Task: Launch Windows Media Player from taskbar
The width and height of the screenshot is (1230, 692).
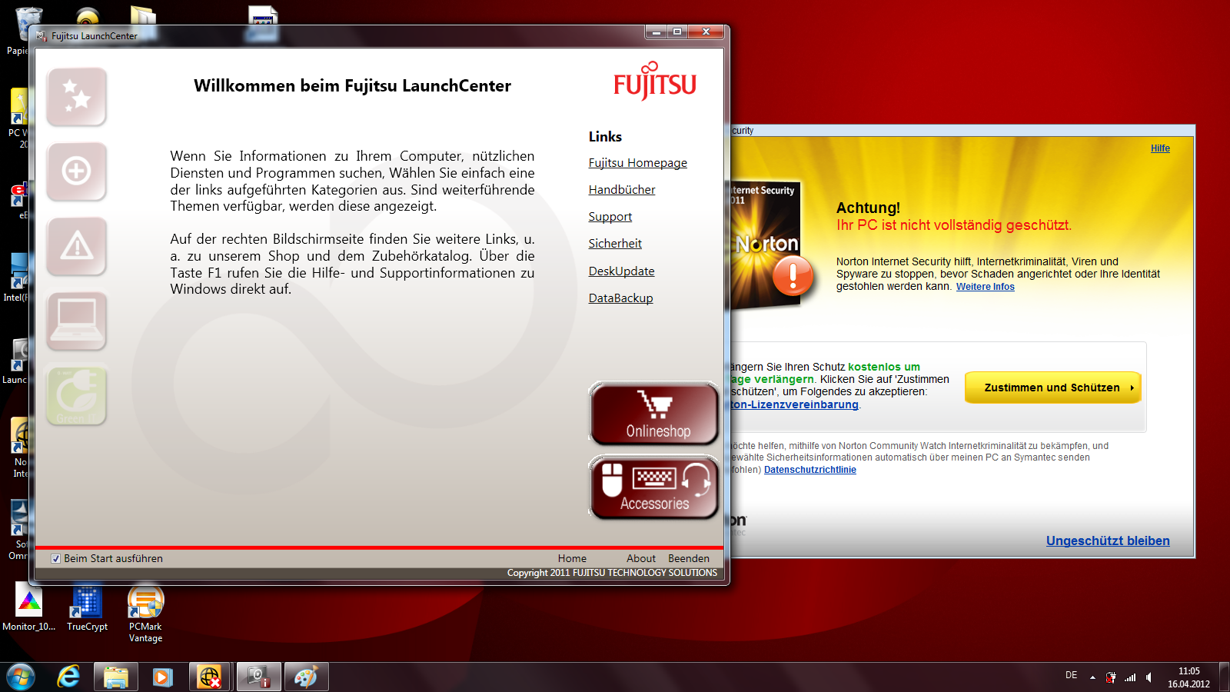Action: click(x=163, y=677)
